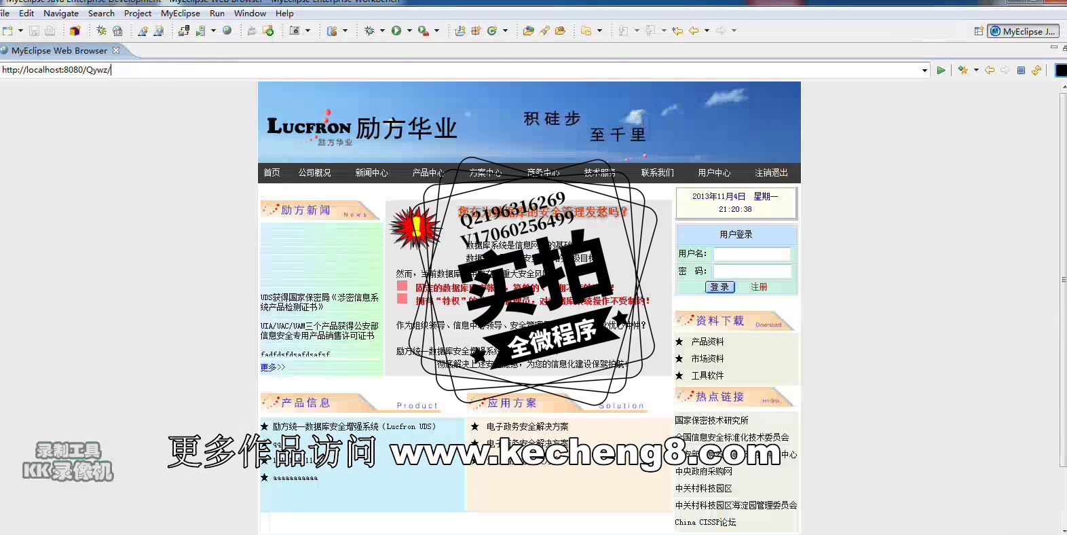Click the browser Stop square icon
This screenshot has height=535, width=1067.
click(x=1021, y=70)
